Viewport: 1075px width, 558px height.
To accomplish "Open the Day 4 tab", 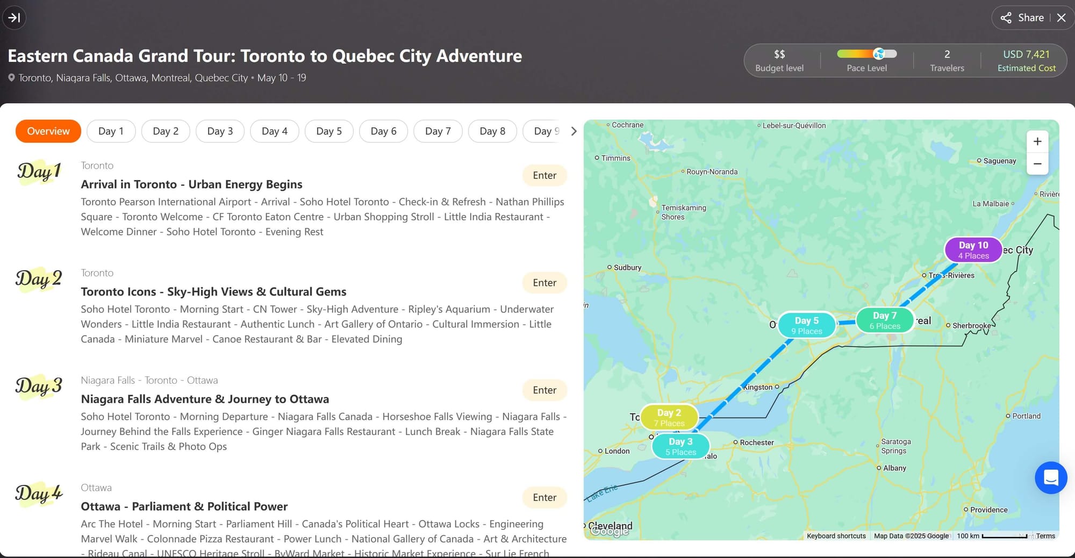I will click(274, 131).
